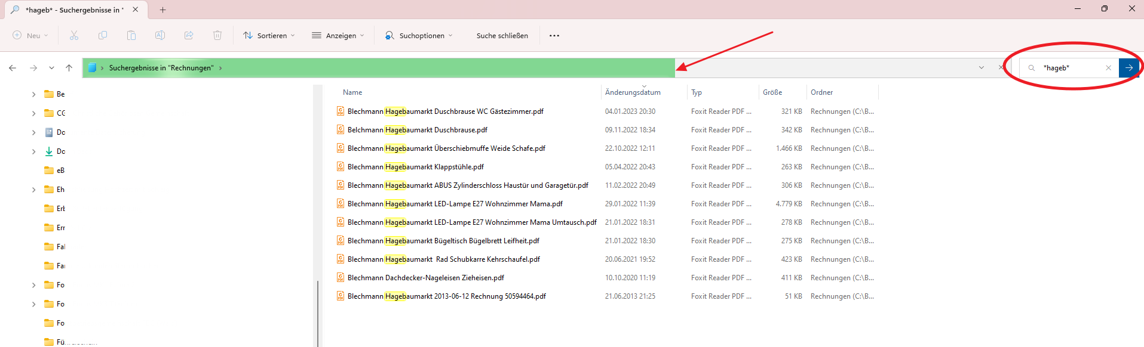
Task: Click the Delete trash icon
Action: pos(217,36)
